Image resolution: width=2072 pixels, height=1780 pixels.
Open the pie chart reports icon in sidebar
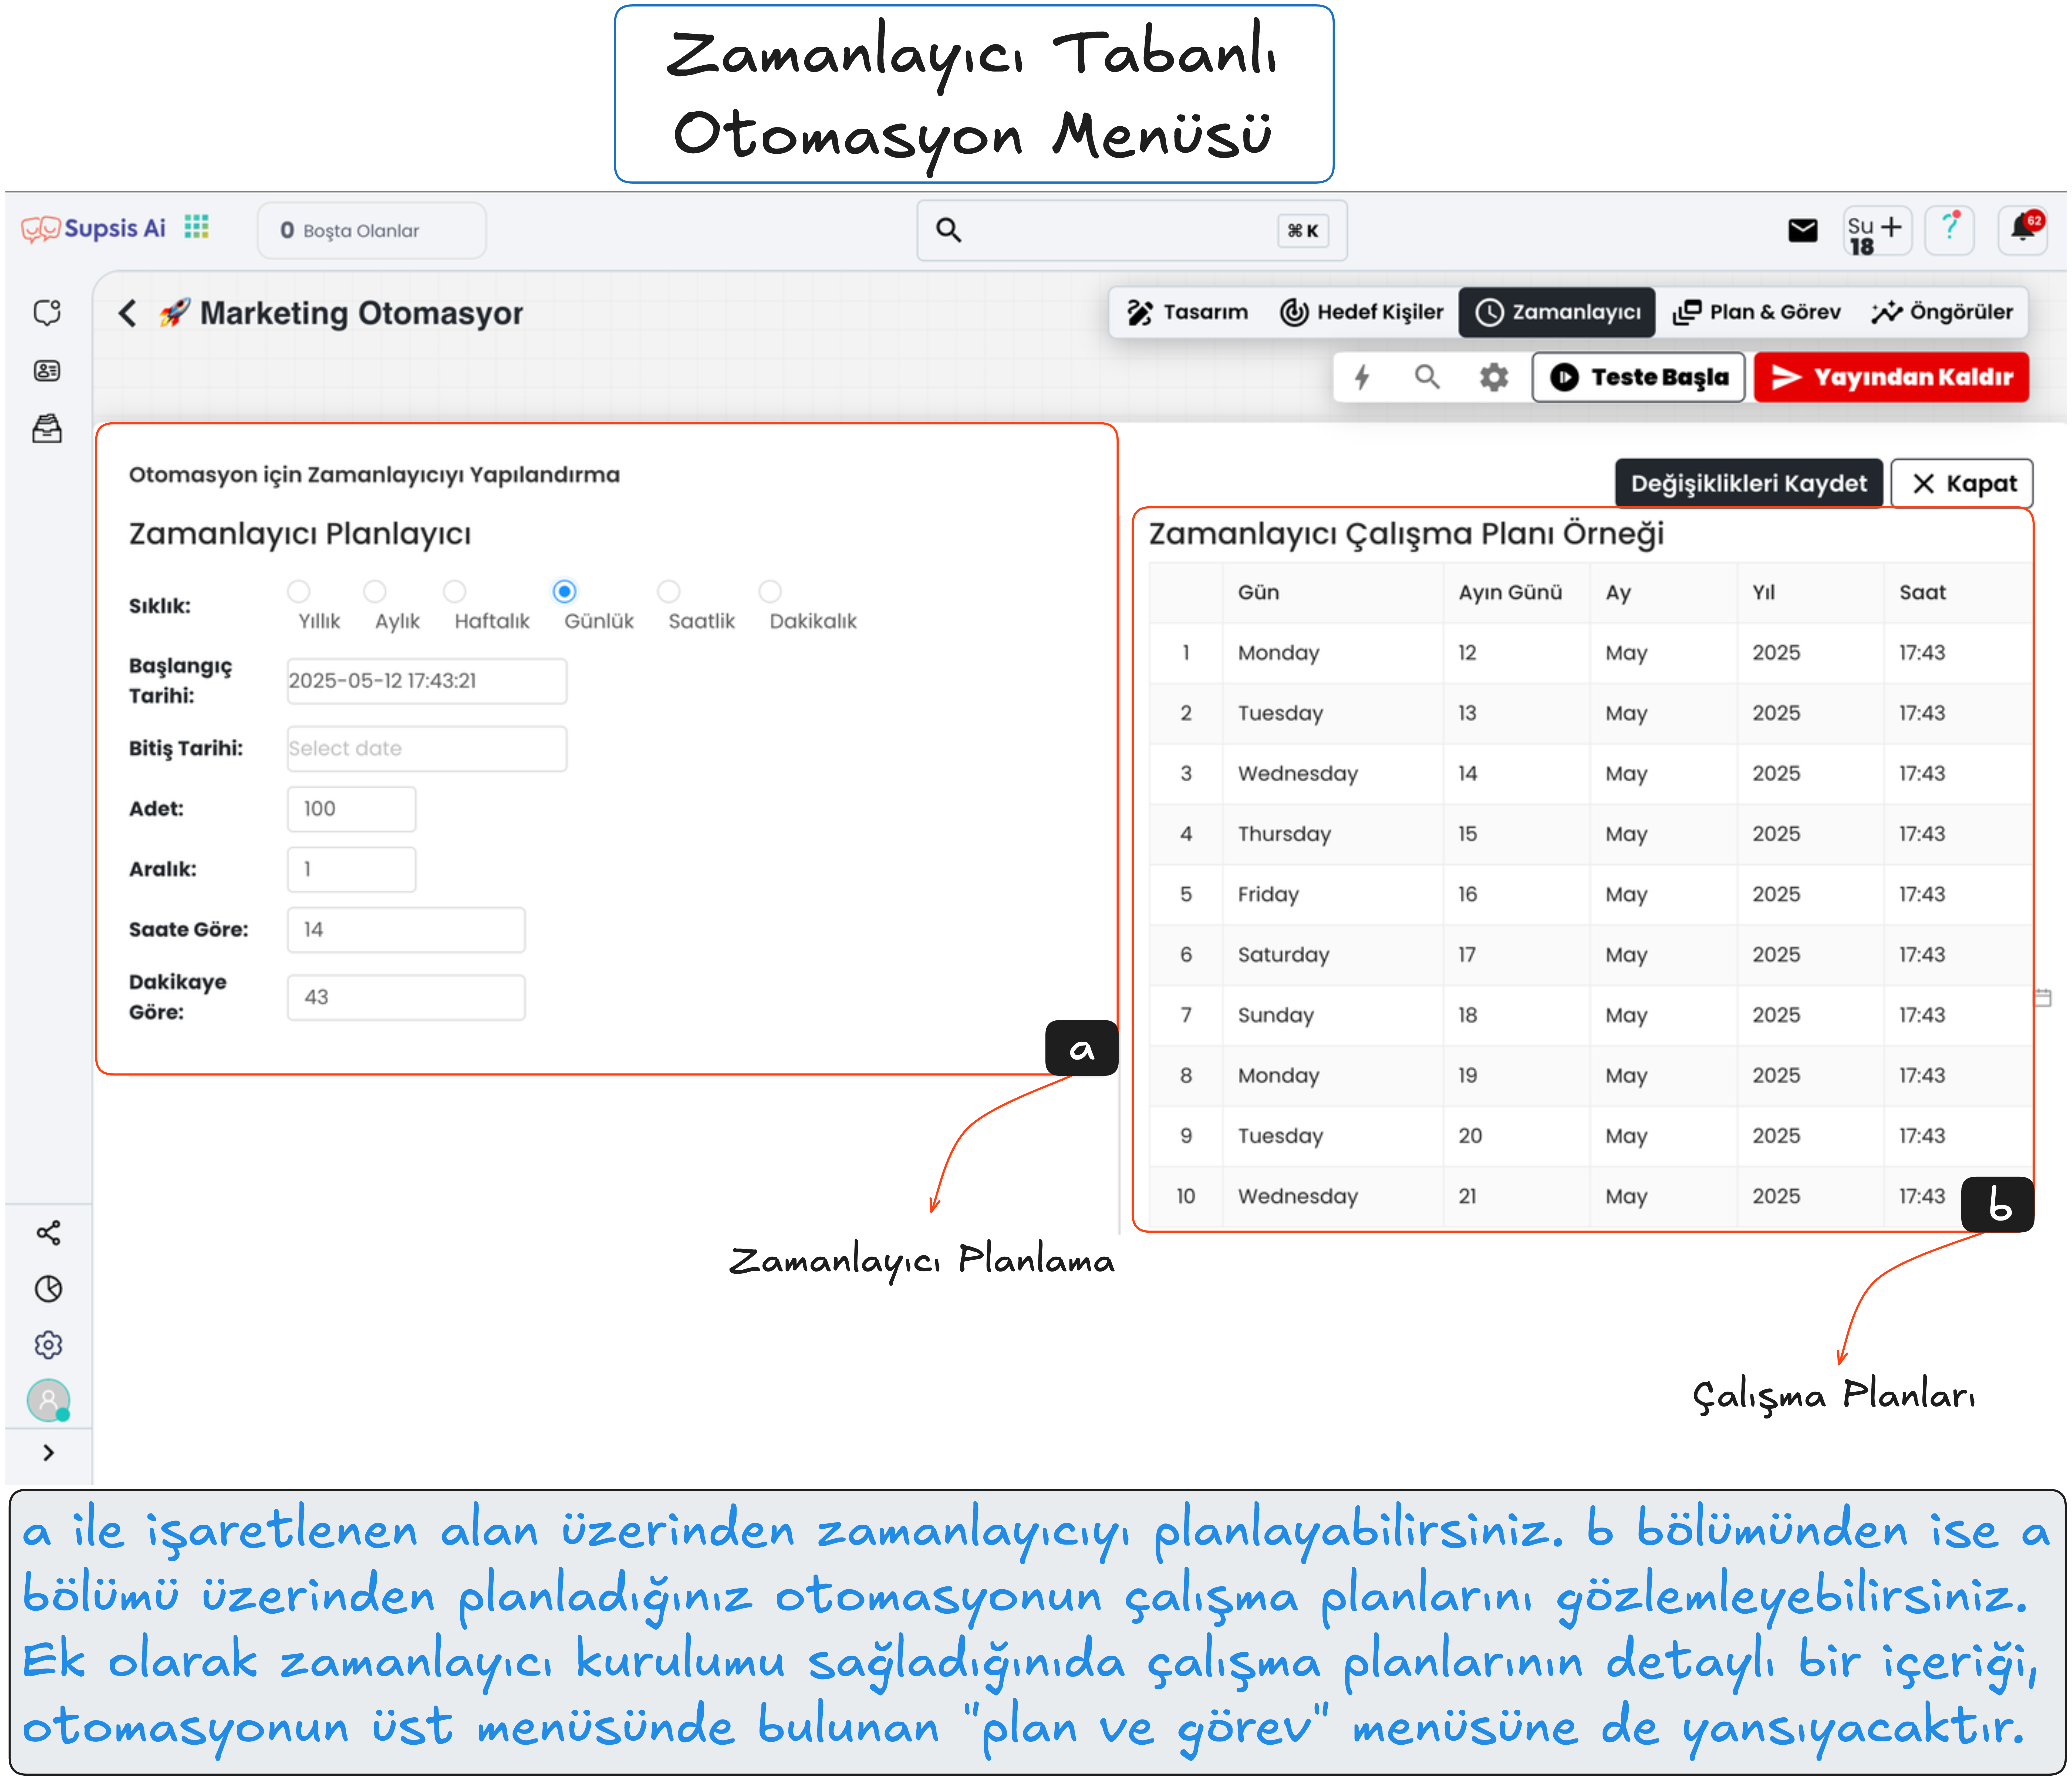click(48, 1289)
